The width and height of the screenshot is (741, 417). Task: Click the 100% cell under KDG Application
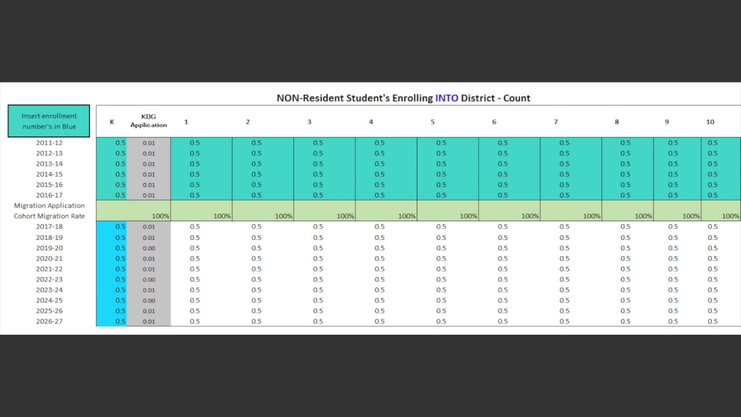click(149, 216)
